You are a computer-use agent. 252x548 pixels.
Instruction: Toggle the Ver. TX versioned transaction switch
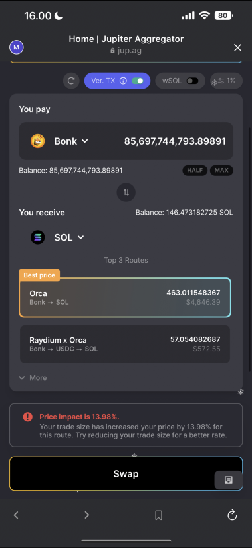point(138,81)
